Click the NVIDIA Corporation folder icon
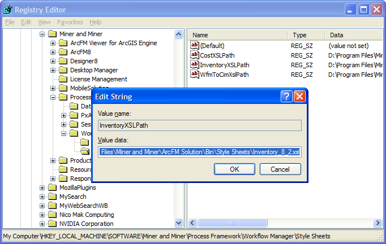This screenshot has width=386, height=244. coord(52,224)
